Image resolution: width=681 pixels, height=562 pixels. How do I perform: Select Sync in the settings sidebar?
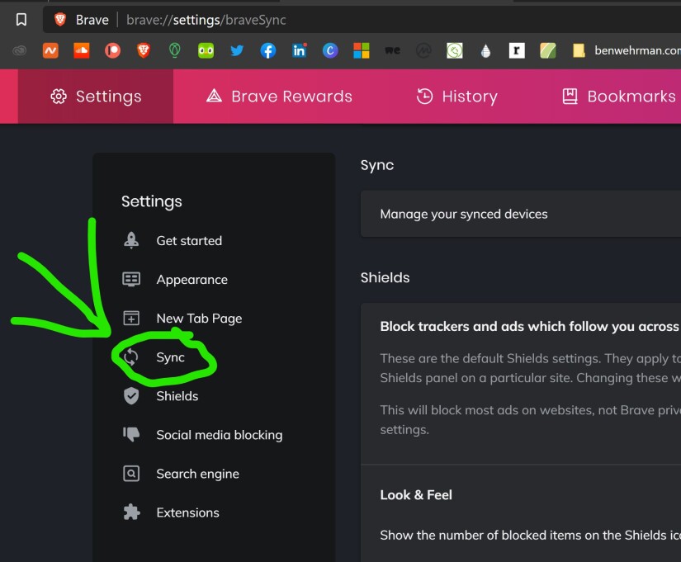[154, 357]
